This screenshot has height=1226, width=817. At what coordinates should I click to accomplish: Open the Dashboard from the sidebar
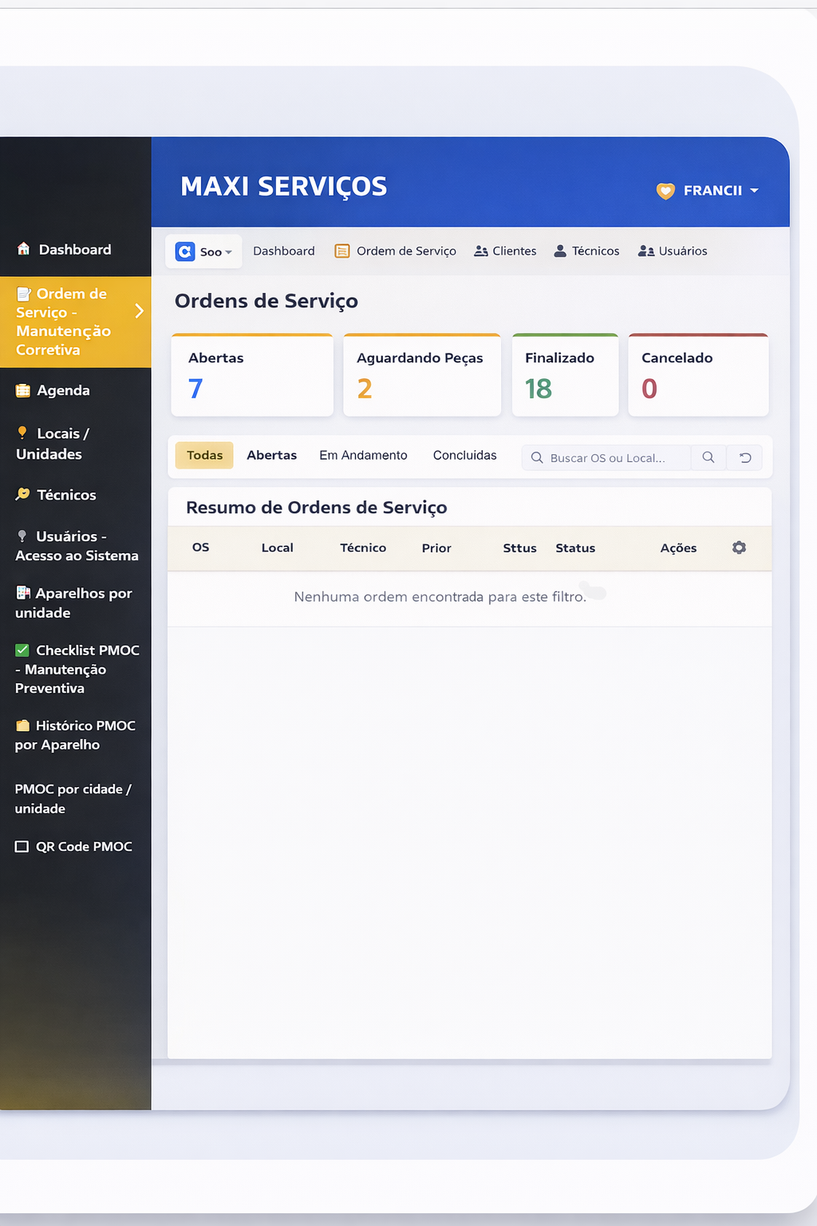[74, 249]
